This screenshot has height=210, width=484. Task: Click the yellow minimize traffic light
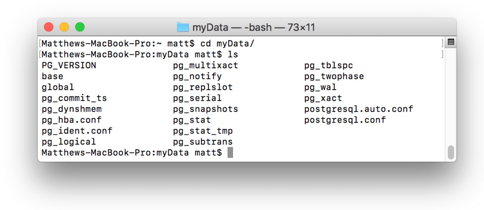point(64,27)
